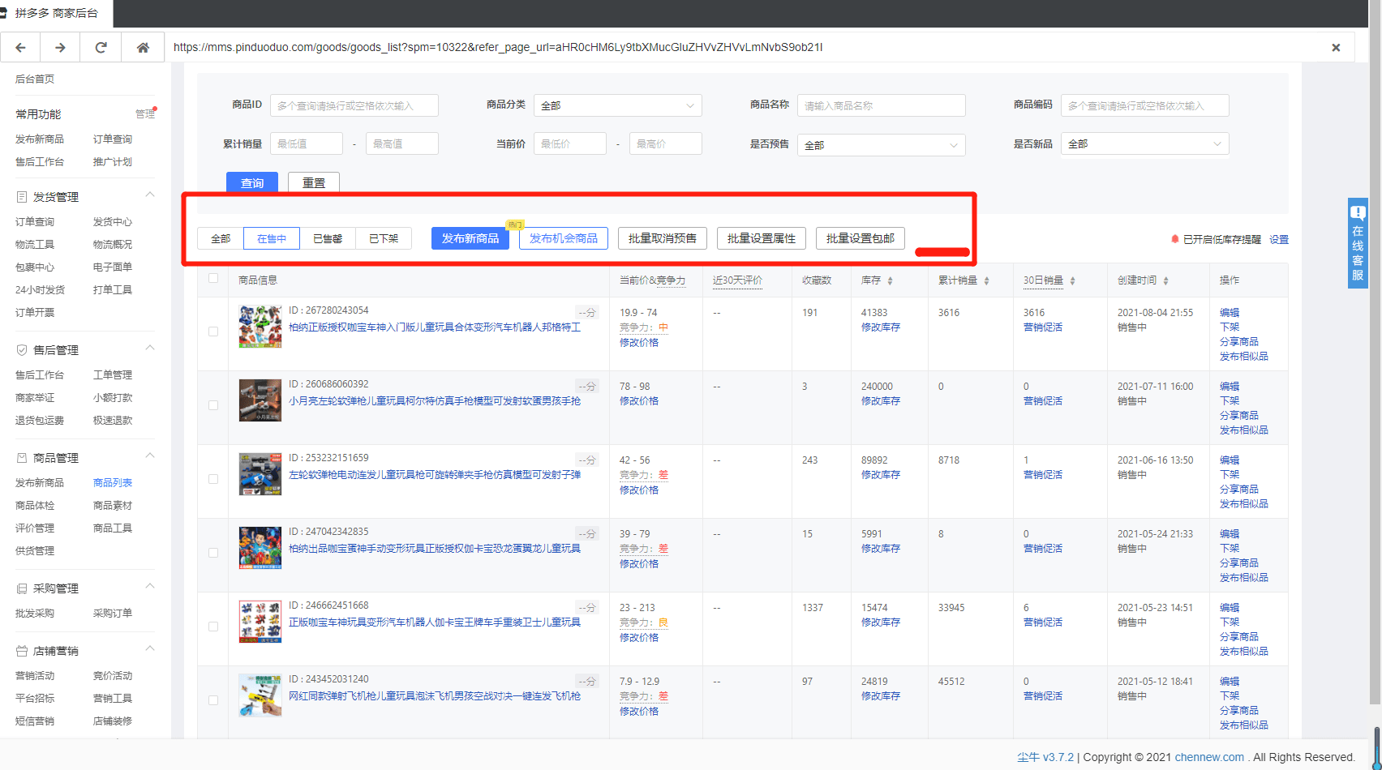Select checkbox for product 247042342835
The image size is (1382, 770).
pyautogui.click(x=213, y=553)
